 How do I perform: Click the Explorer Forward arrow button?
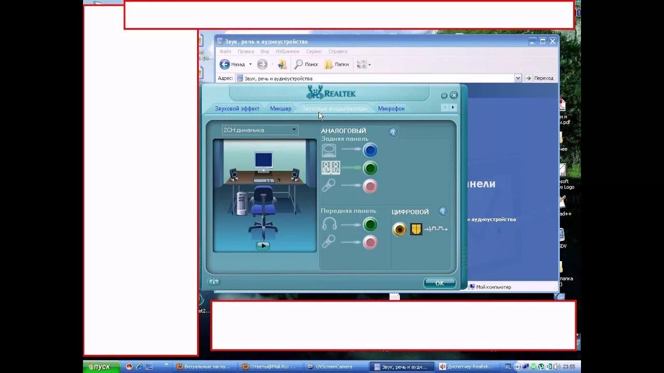tap(262, 64)
